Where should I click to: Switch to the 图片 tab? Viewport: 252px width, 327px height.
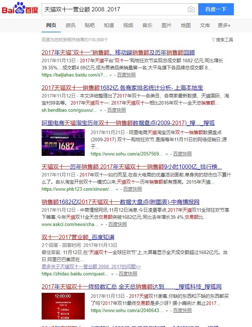pos(166,25)
